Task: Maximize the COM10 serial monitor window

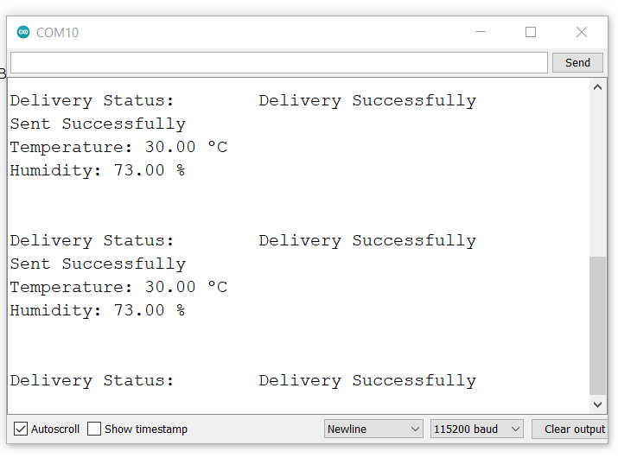Action: pos(531,32)
